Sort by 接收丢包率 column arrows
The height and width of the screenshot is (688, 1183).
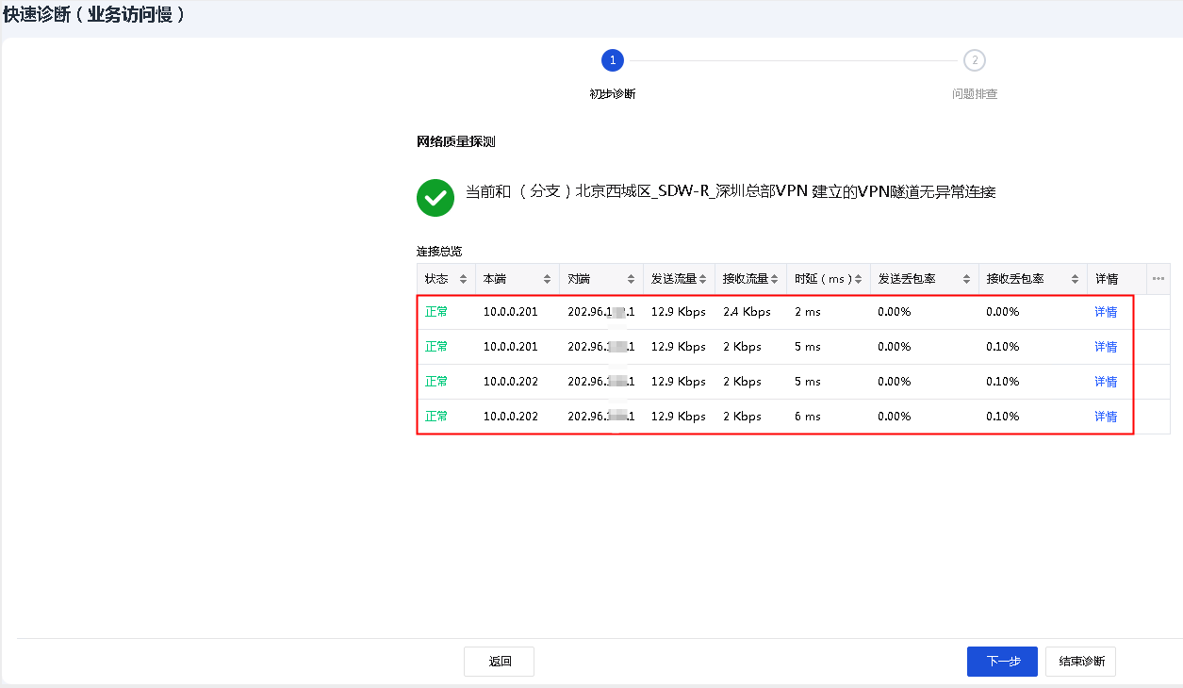[1075, 280]
